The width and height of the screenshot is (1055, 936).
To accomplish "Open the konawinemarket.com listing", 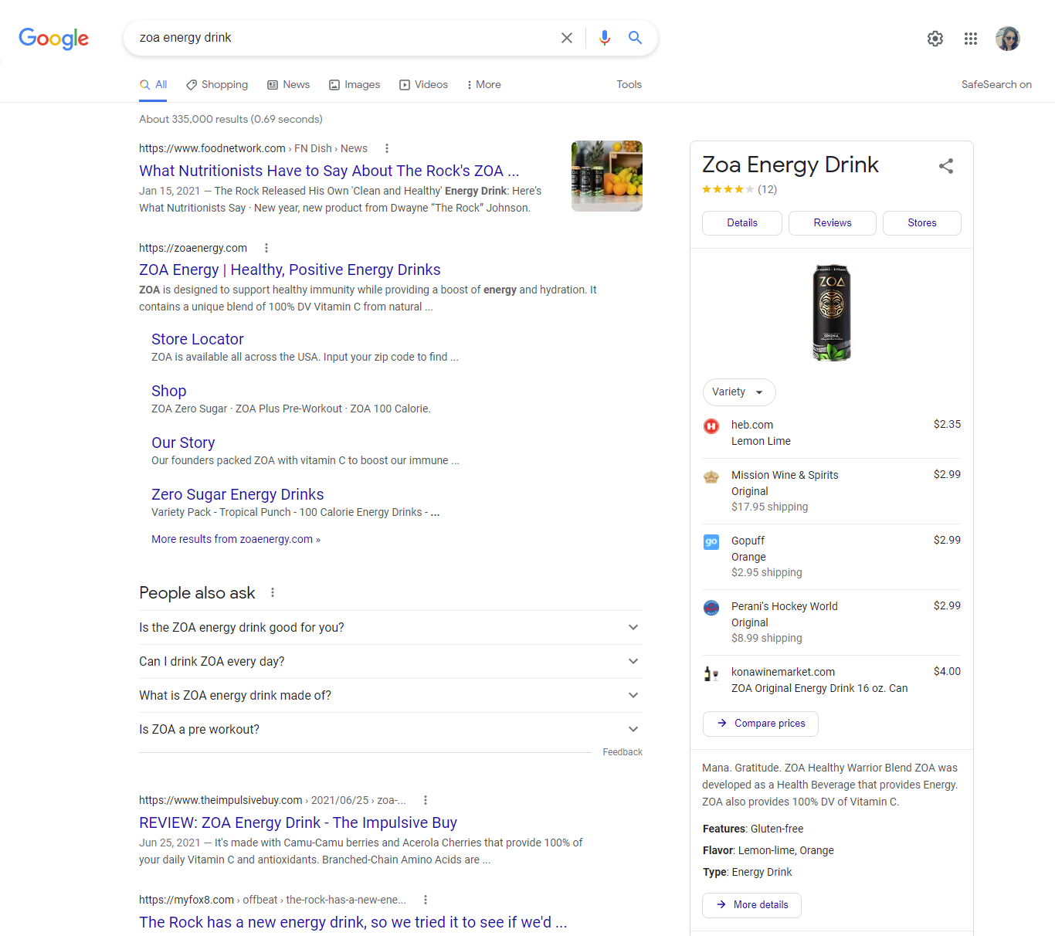I will pos(832,680).
